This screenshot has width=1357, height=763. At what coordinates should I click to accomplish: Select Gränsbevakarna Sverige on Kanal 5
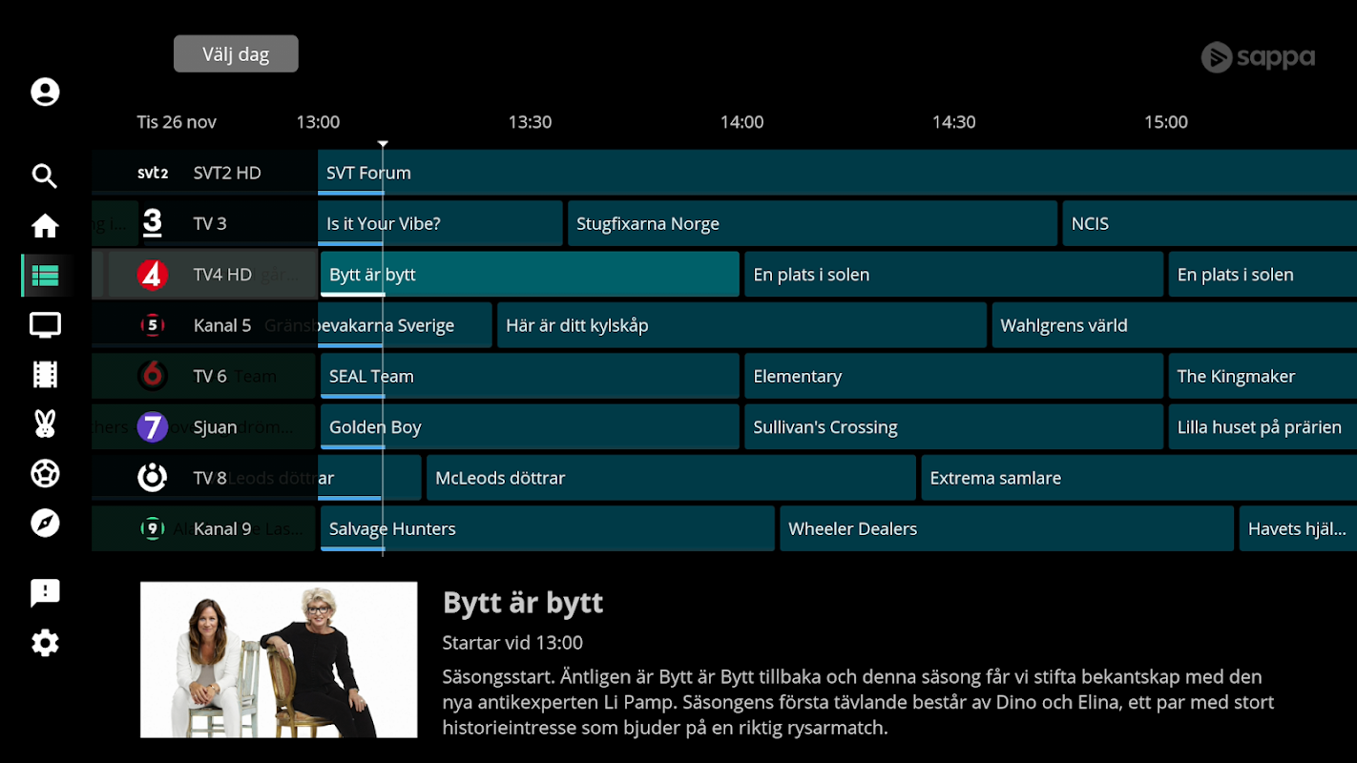[x=405, y=325]
